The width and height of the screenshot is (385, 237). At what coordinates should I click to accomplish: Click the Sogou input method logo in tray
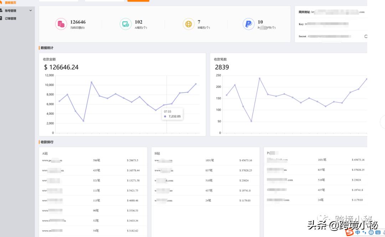349,232
